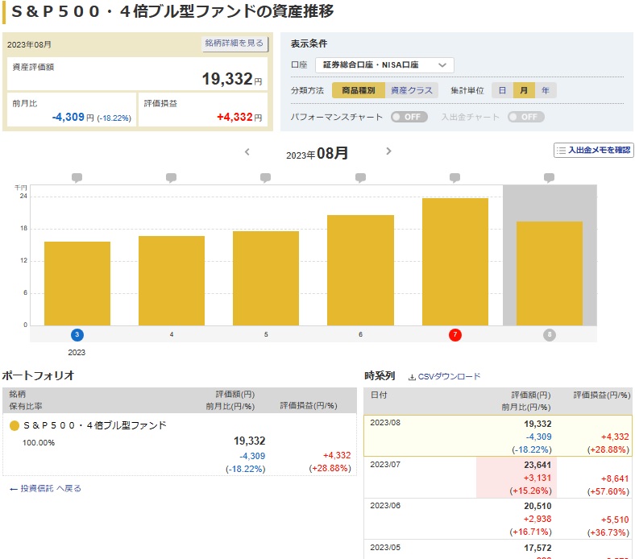Click the 20,510 valuation in time series
Screen dimensions: 635x559
pyautogui.click(x=537, y=506)
